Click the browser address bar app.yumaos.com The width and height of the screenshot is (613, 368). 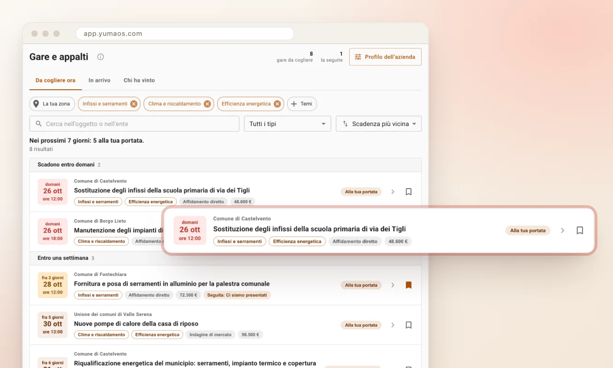[x=185, y=34]
